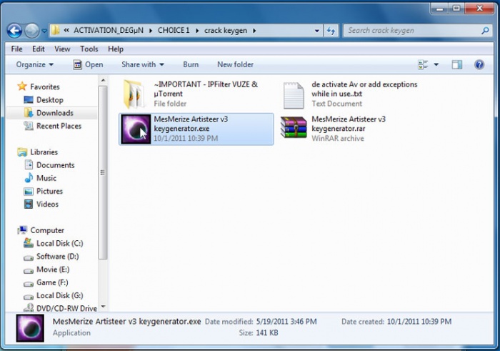Click the Back navigation arrow
This screenshot has height=351, width=500.
[15, 31]
